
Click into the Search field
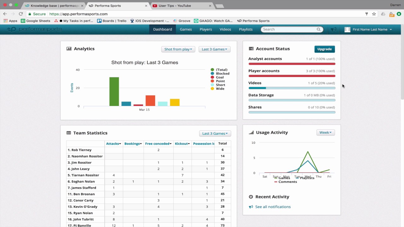click(x=292, y=29)
